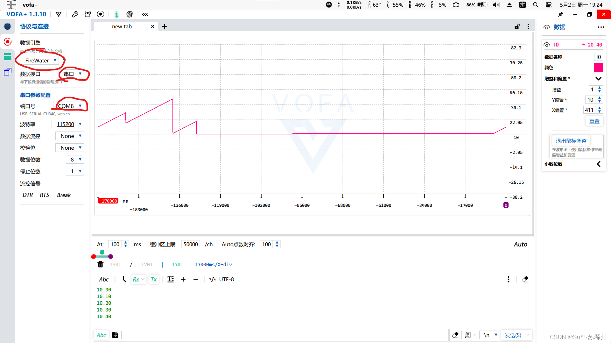Decrease font size with minus icon
Image resolution: width=611 pixels, height=343 pixels.
(196, 279)
